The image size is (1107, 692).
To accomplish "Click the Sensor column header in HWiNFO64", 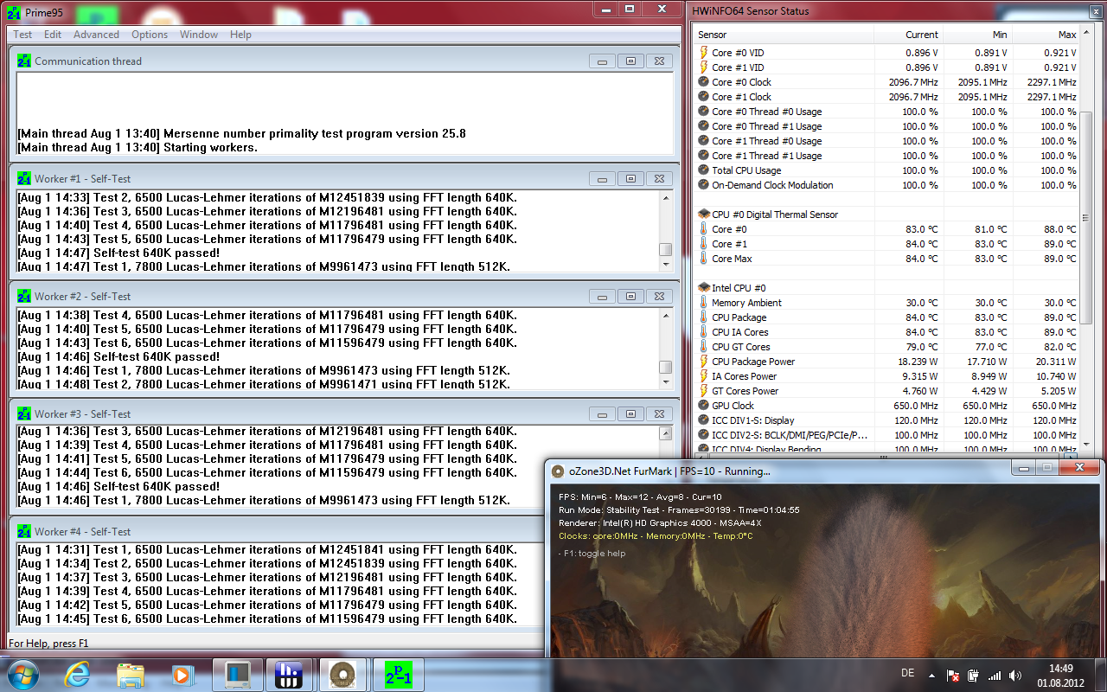I will click(x=784, y=35).
